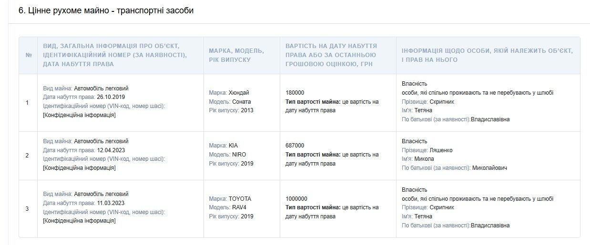Click the section 6 transport vehicles heading
This screenshot has width=590, height=245.
pyautogui.click(x=106, y=10)
